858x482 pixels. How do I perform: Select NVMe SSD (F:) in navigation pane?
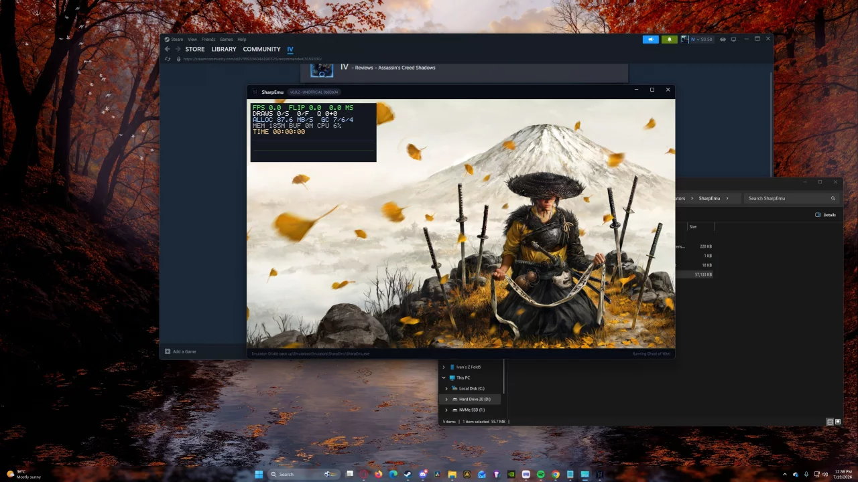[x=469, y=410]
